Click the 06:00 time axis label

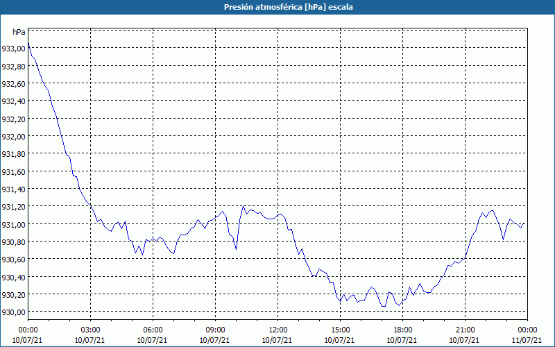153,330
